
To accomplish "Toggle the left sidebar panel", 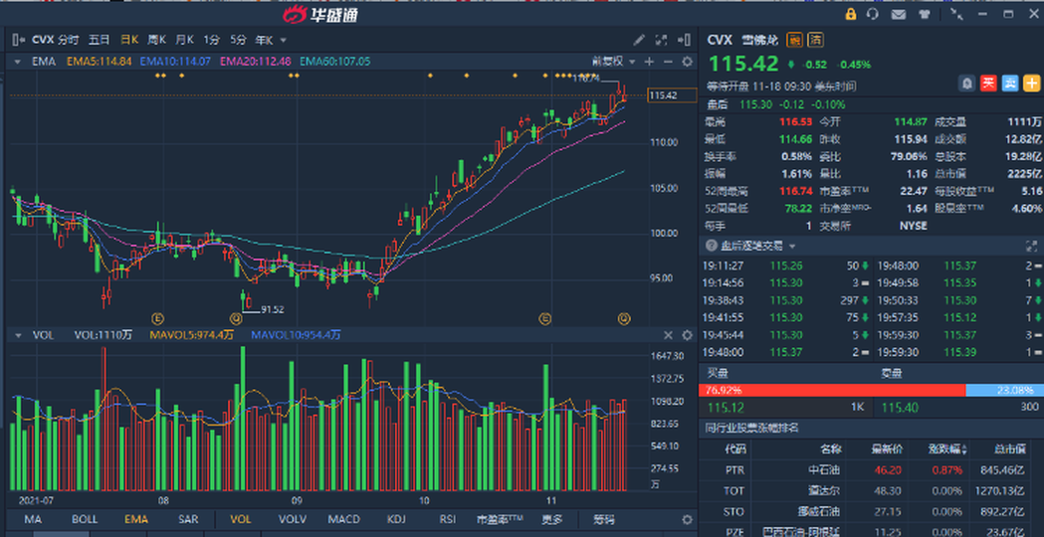I will [17, 40].
